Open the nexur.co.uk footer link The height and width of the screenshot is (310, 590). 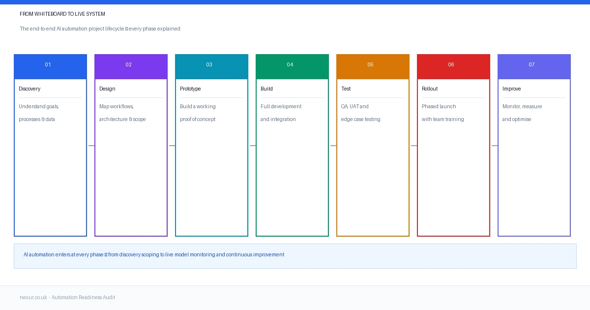(33, 298)
